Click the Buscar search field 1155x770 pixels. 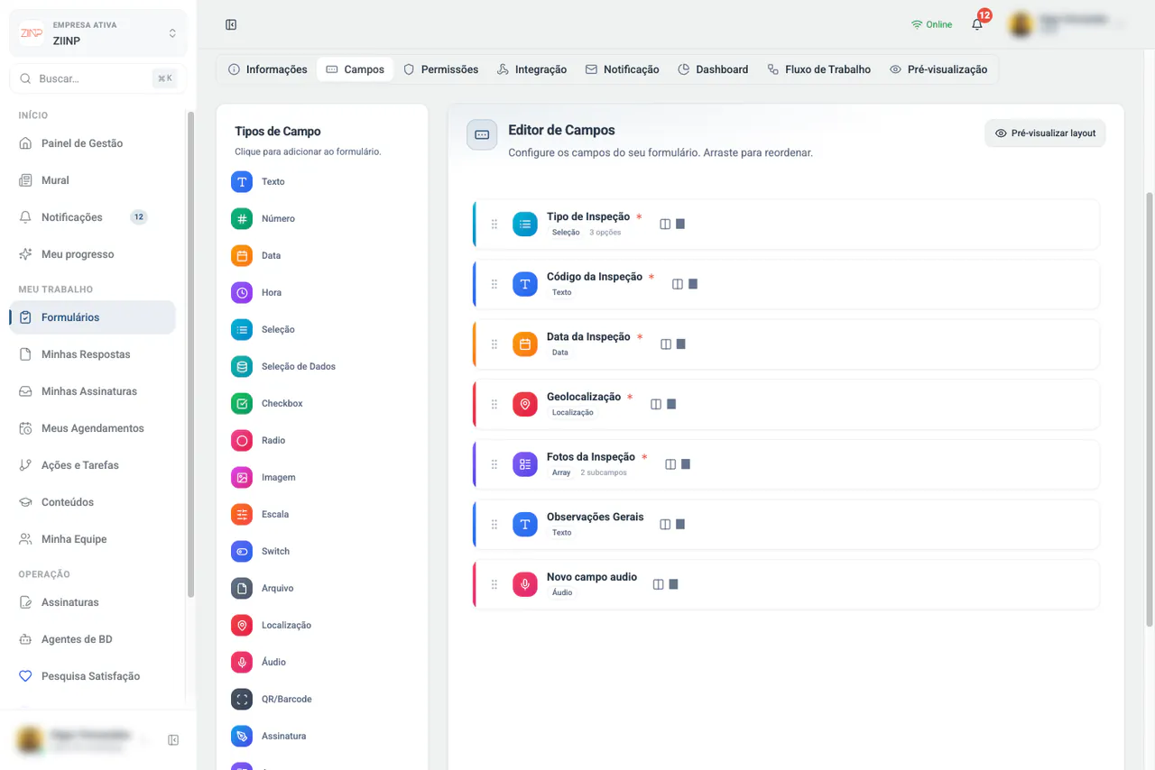click(x=98, y=78)
